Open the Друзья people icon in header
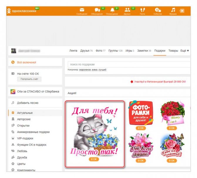Screen dimensions: 197x178 [127, 10]
